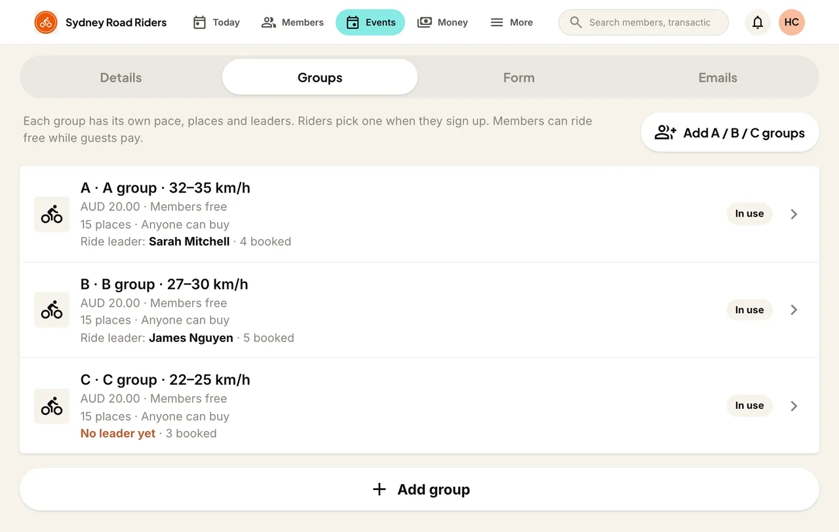Click the cyclist icon for A group

click(x=52, y=214)
